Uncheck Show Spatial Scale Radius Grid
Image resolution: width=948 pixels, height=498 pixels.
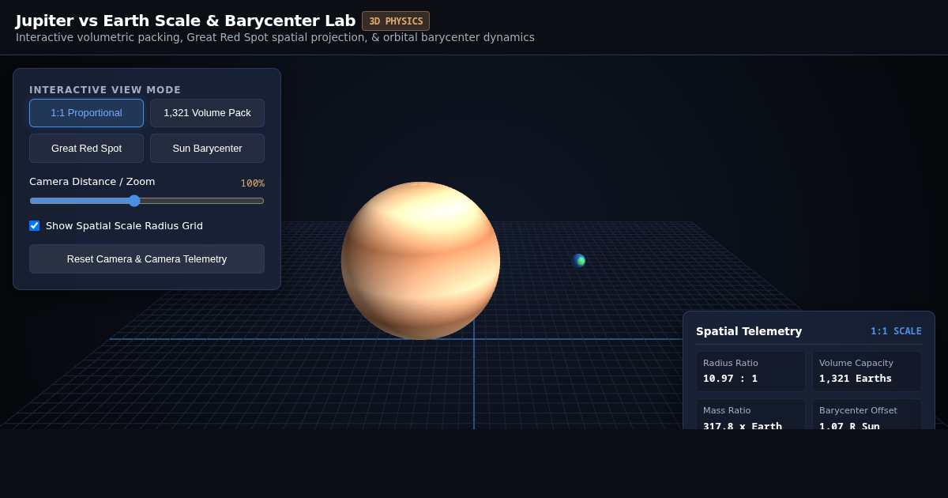[x=34, y=226]
